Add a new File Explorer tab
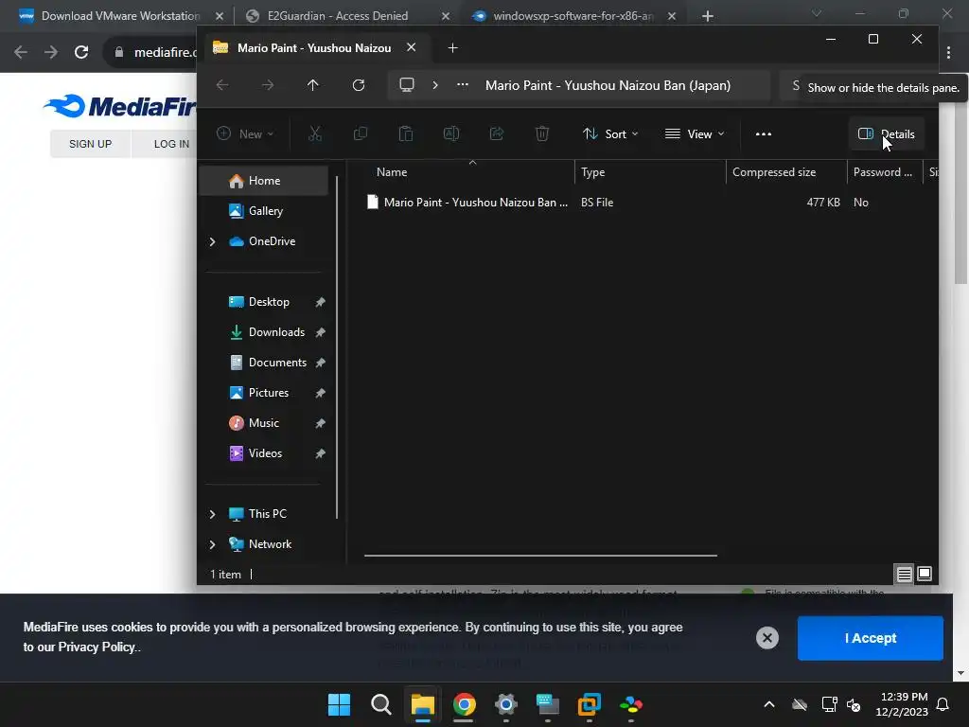The image size is (969, 727). point(452,47)
